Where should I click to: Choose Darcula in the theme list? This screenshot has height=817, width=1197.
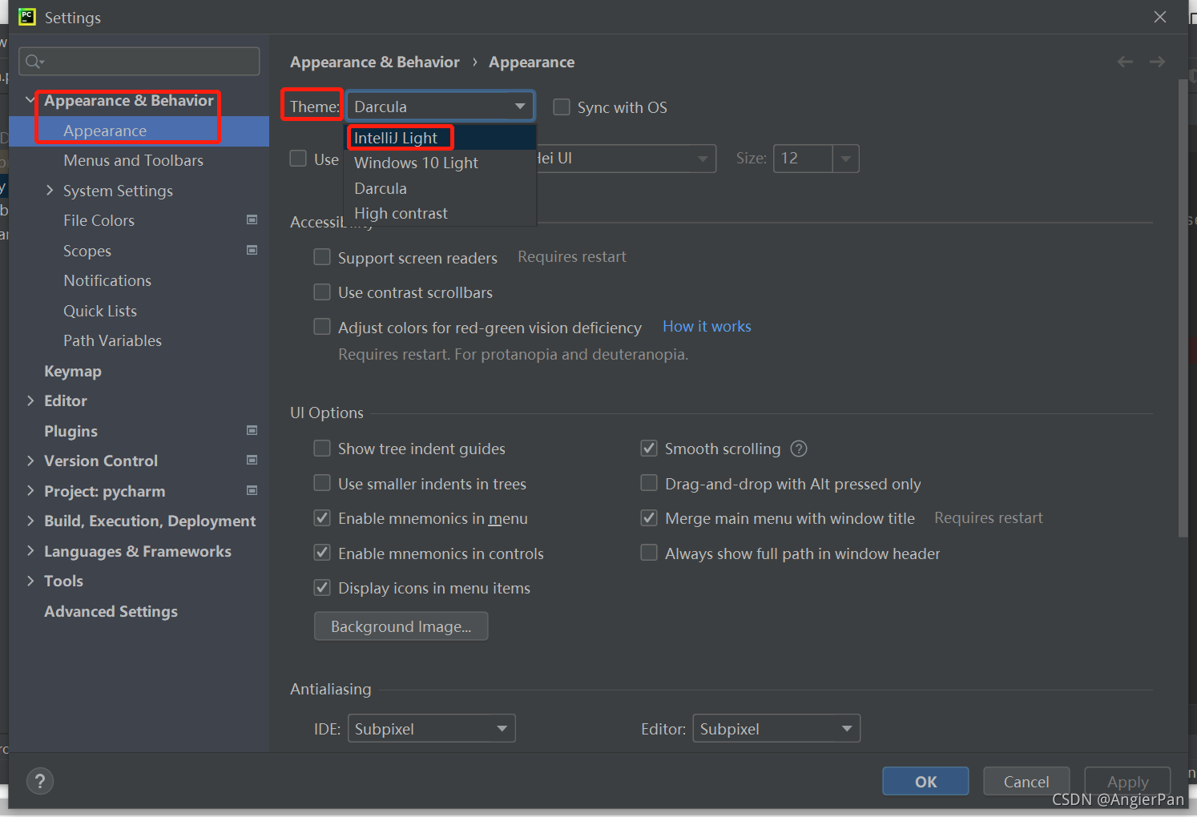pos(440,188)
